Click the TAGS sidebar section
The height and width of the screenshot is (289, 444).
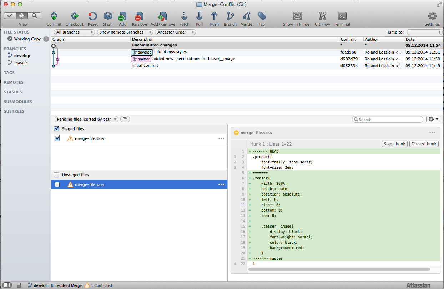[x=9, y=73]
